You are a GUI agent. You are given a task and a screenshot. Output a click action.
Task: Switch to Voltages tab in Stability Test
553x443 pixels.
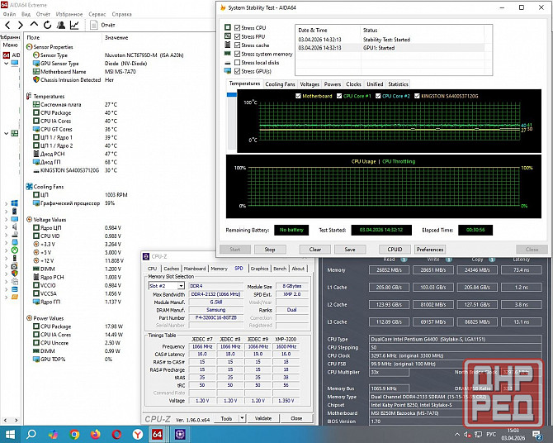click(310, 84)
